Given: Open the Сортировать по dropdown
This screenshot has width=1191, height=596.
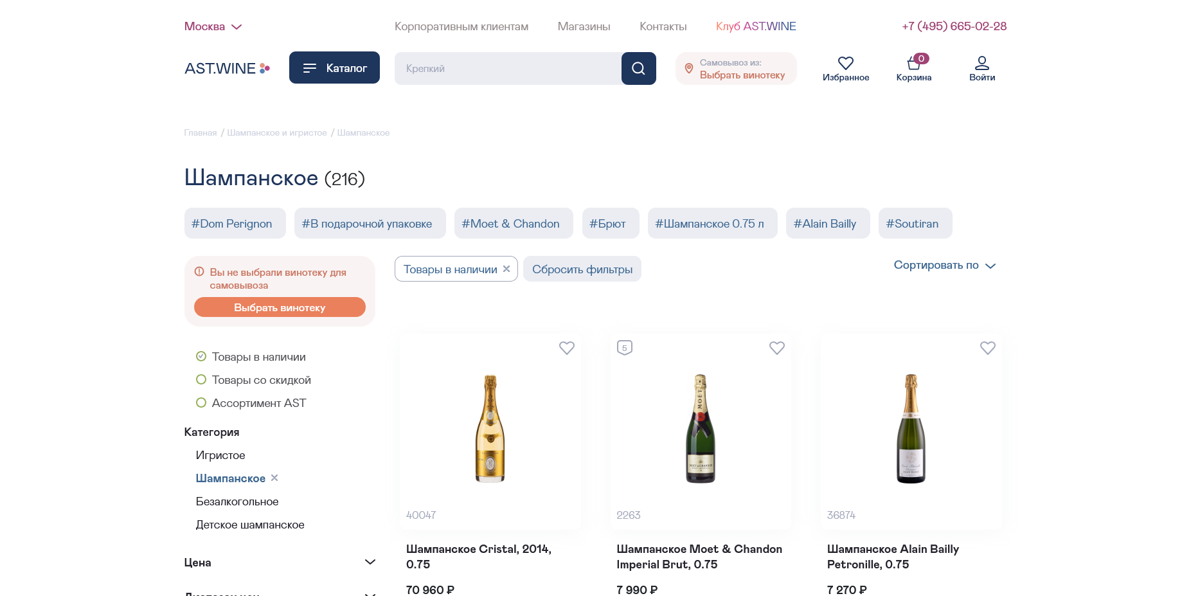Looking at the screenshot, I should click(x=944, y=265).
